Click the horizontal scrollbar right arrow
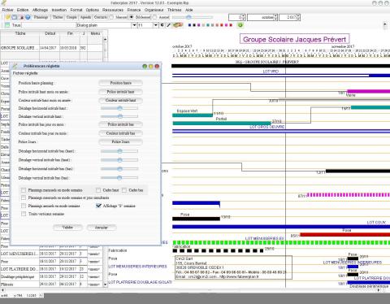The image size is (390, 304). tap(379, 290)
